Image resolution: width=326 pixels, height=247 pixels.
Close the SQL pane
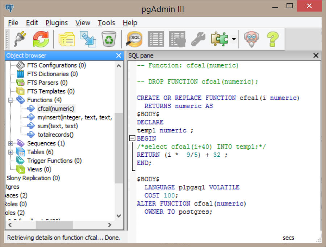(316, 56)
